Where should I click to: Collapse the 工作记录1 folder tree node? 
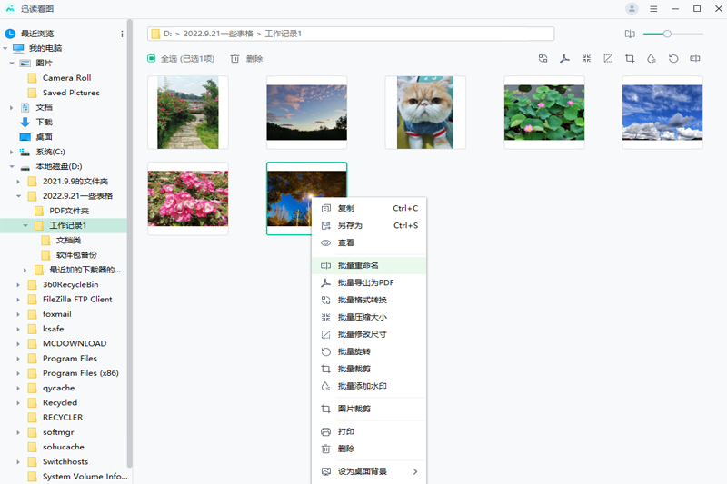pos(26,225)
